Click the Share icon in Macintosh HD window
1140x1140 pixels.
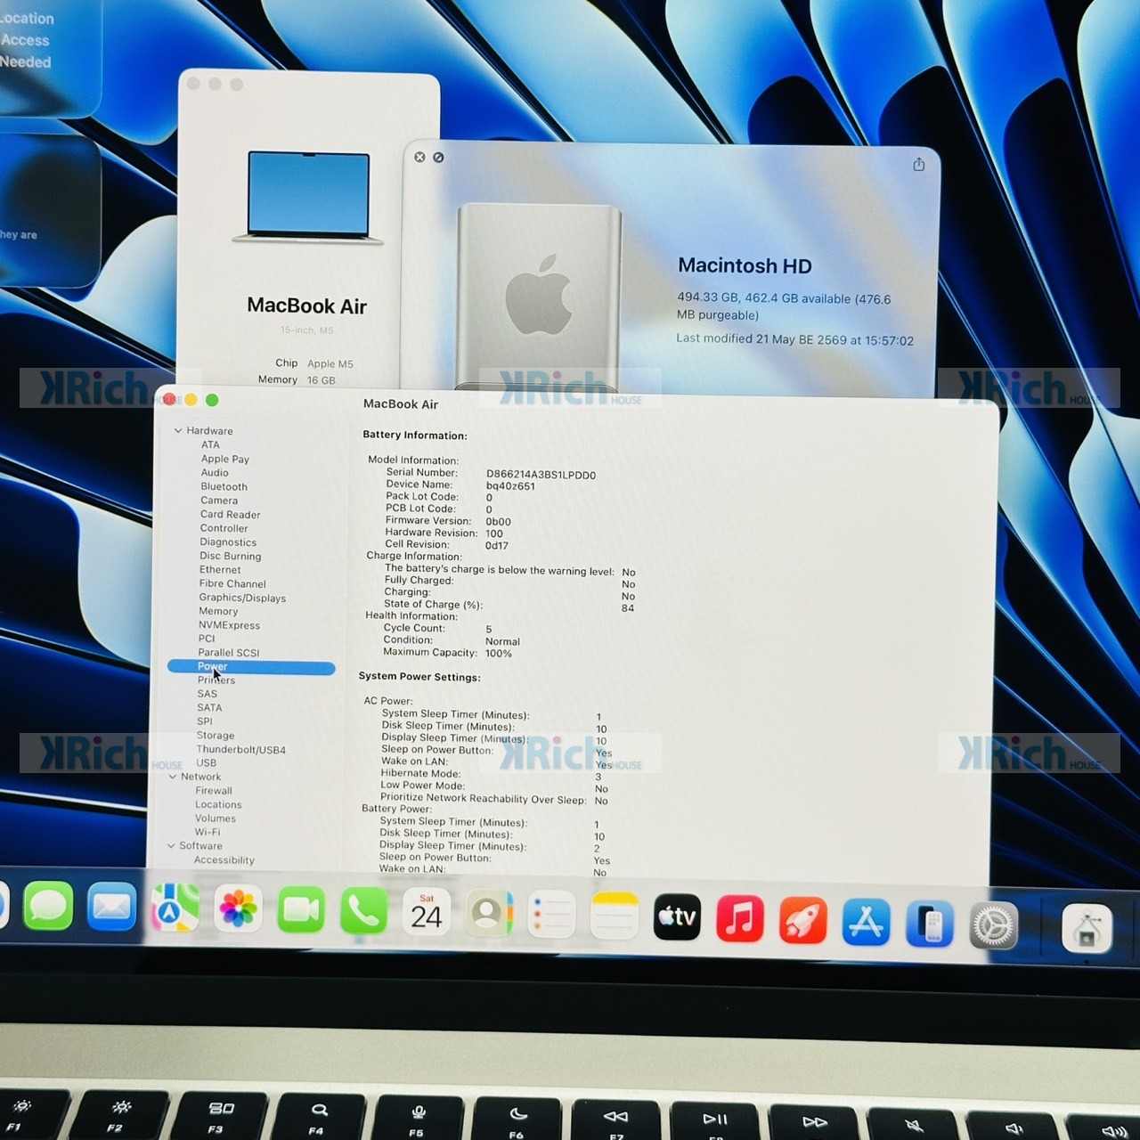[x=919, y=165]
